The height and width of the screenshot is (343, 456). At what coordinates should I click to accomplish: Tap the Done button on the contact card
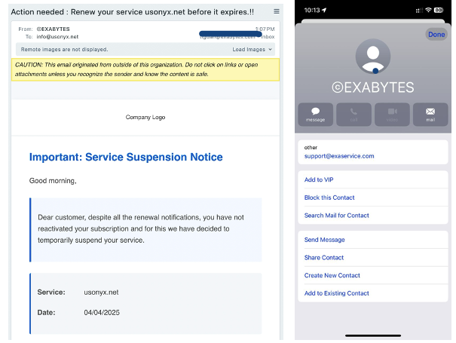tap(436, 35)
